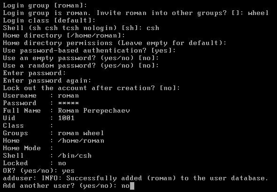
Task: Click the Username value 'roman'
Action: point(69,96)
